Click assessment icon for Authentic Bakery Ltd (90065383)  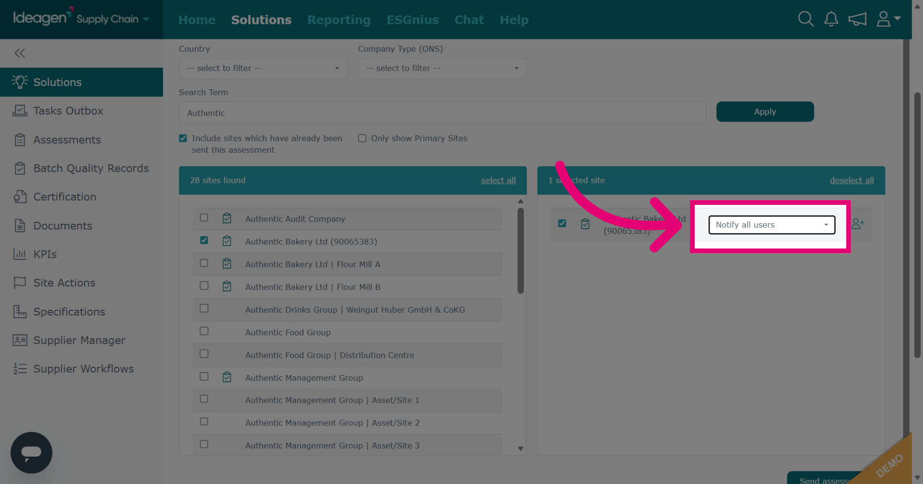227,241
